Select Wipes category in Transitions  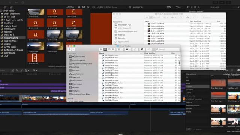(188, 112)
